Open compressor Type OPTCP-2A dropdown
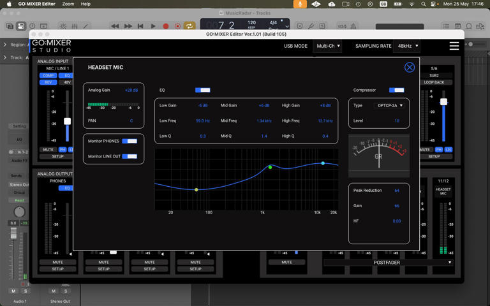Image resolution: width=490 pixels, height=306 pixels. (389, 106)
